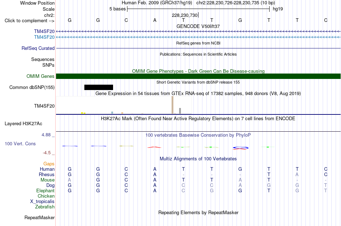The height and width of the screenshot is (226, 341).
Task: Click the Scale track label
Action: point(48,9)
